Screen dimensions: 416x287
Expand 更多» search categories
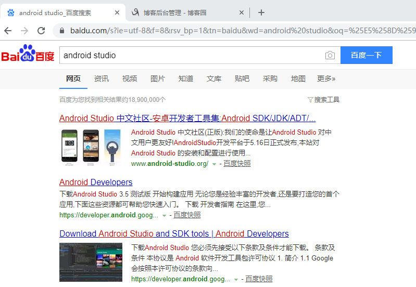[x=326, y=79]
